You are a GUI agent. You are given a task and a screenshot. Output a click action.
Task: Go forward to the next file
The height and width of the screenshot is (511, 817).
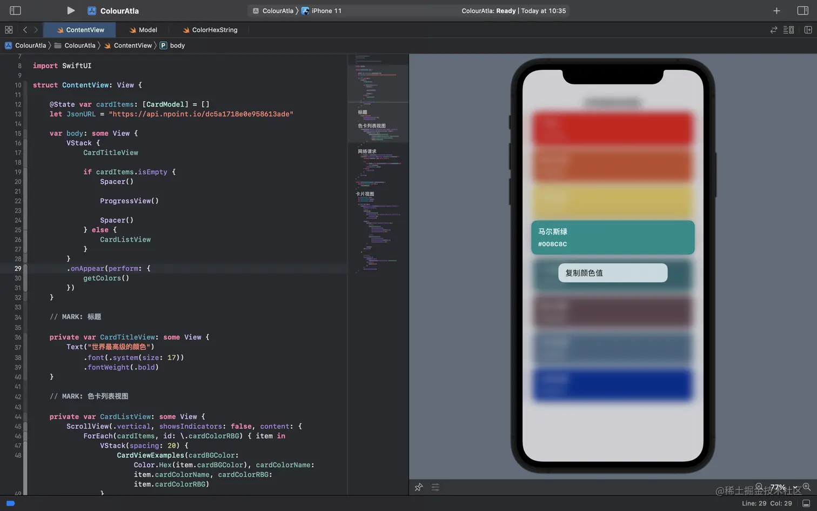(36, 30)
